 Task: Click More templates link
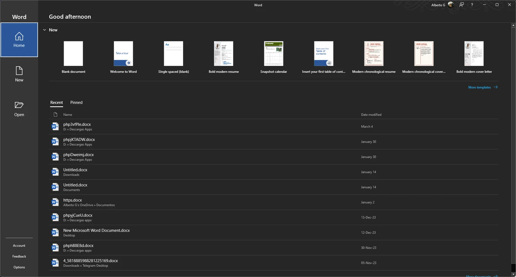click(483, 87)
